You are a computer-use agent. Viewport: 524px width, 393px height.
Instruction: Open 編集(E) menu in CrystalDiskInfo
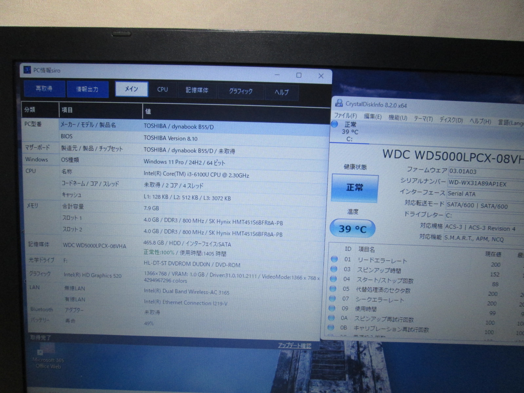click(x=373, y=117)
